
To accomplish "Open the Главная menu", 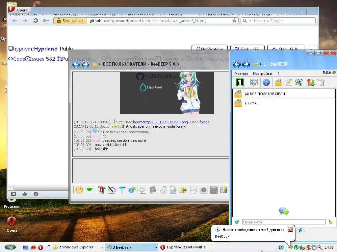I will click(241, 73).
